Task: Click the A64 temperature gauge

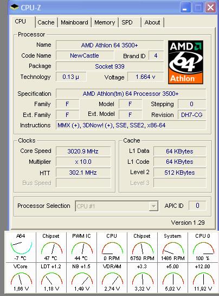Action: click(21, 246)
